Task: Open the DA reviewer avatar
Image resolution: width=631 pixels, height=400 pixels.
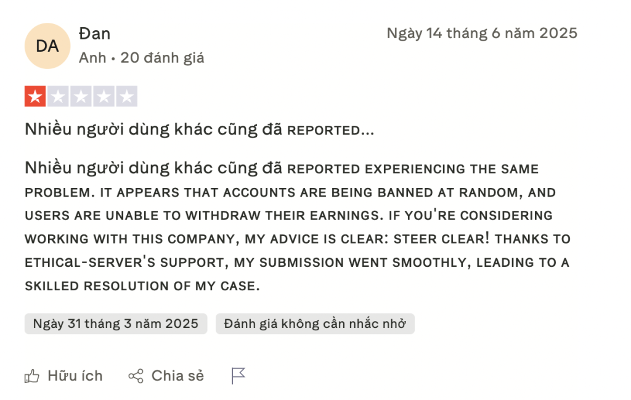Action: click(x=47, y=46)
